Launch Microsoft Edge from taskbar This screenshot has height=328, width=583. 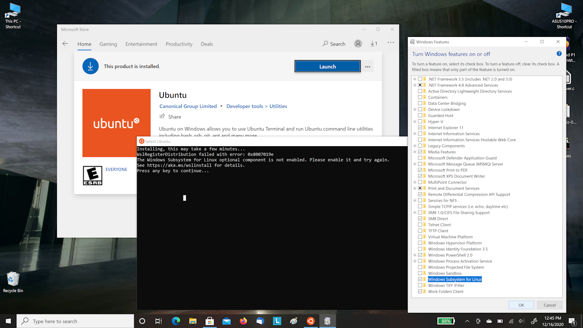click(x=176, y=321)
